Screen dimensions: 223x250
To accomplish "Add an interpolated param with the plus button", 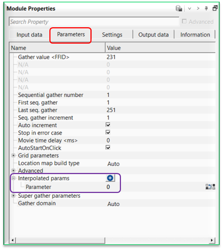I will click(x=110, y=178).
